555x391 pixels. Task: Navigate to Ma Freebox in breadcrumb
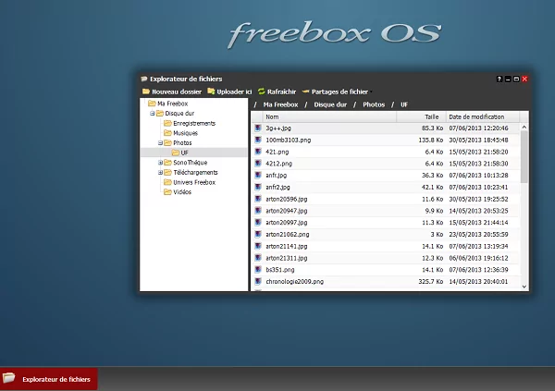pyautogui.click(x=280, y=104)
